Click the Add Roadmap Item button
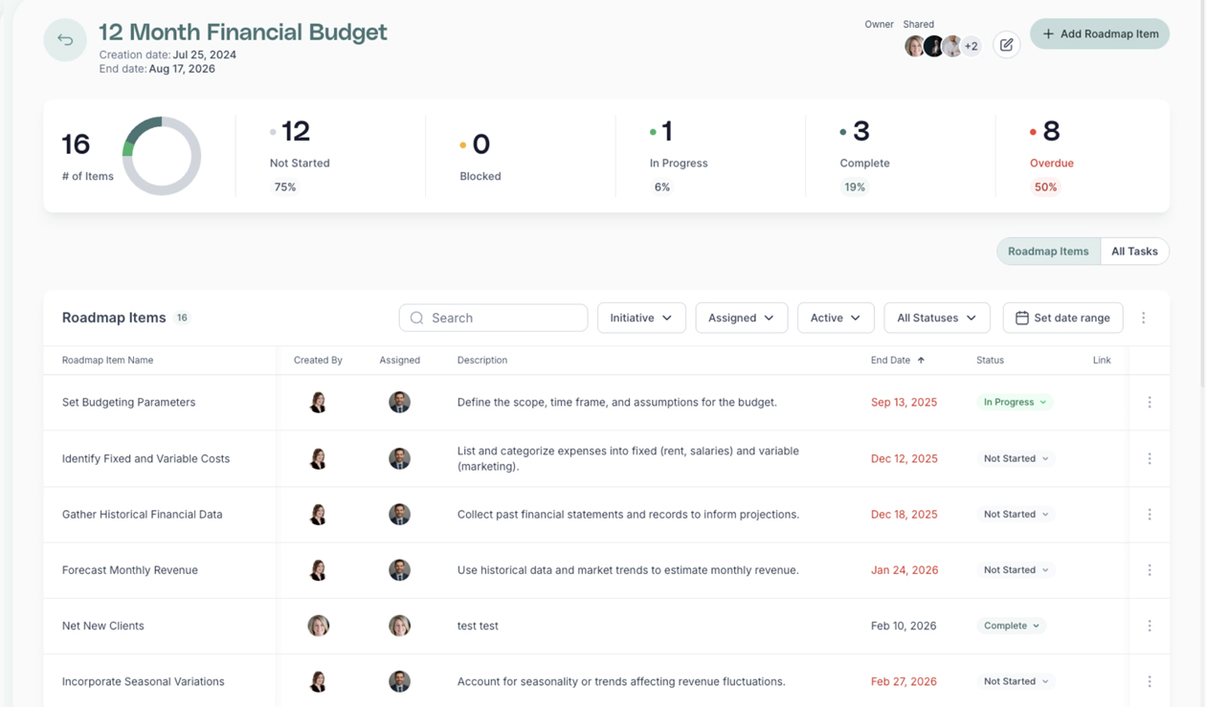Viewport: 1206px width, 707px height. pyautogui.click(x=1100, y=34)
